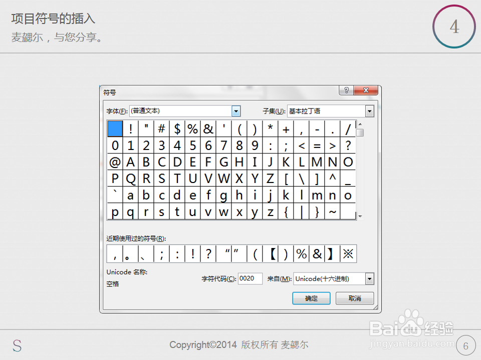
Task: Click the 取消 button to cancel
Action: tap(354, 298)
